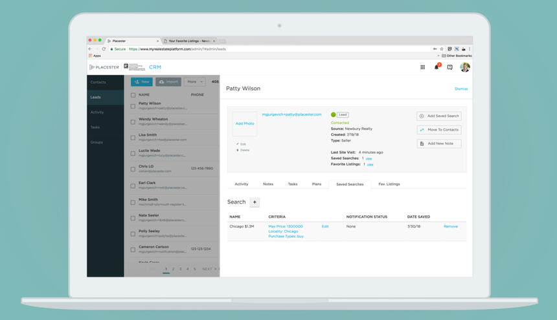Check the Patty Wilson row checkbox

(133, 106)
